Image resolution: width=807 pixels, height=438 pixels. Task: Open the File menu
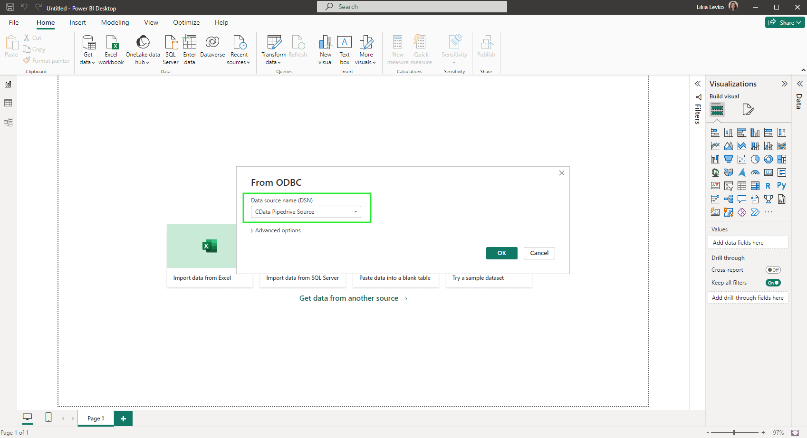pos(14,22)
